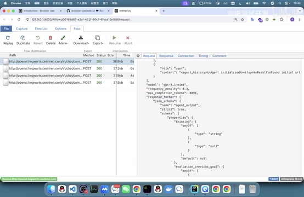Viewport: 304px width, 197px height.
Task: Click the reverse proxy mode status label
Action: pyautogui.click(x=29, y=179)
